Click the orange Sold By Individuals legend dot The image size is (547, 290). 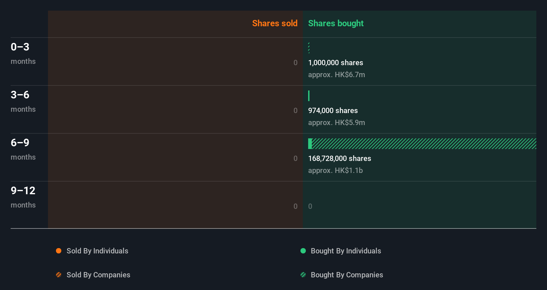[59, 251]
